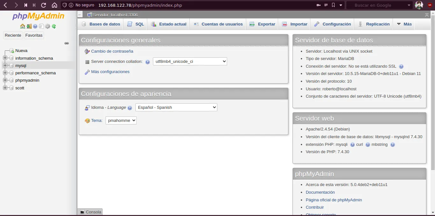Click the Home icon in phpMyAdmin sidebar
The image size is (435, 216).
(23, 26)
